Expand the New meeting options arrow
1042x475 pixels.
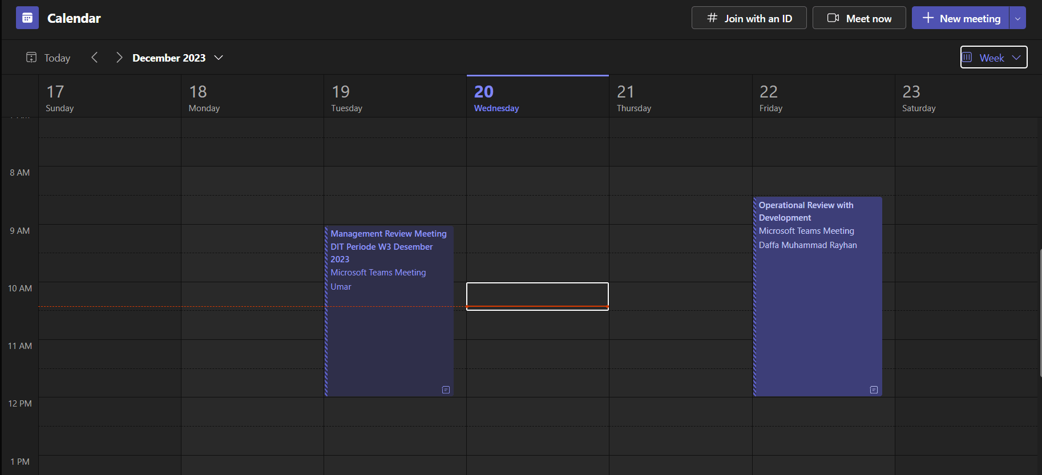(x=1017, y=18)
